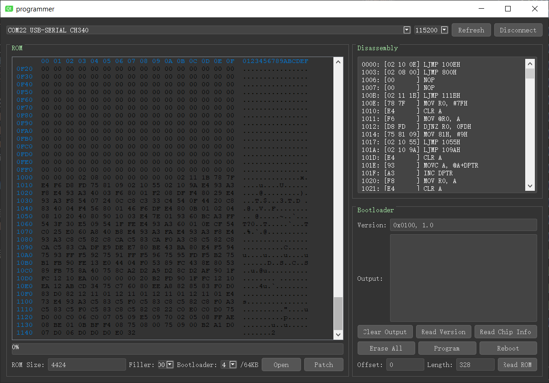Click the 0% progress bar
The image size is (549, 383).
click(178, 348)
